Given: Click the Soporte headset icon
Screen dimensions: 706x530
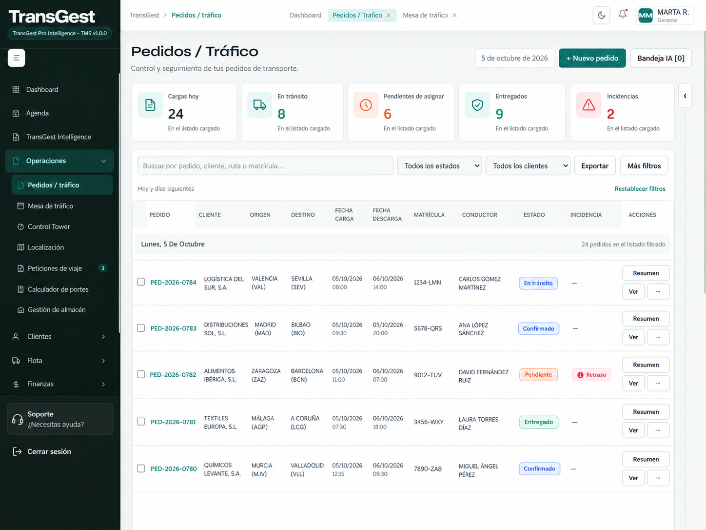Looking at the screenshot, I should point(18,419).
